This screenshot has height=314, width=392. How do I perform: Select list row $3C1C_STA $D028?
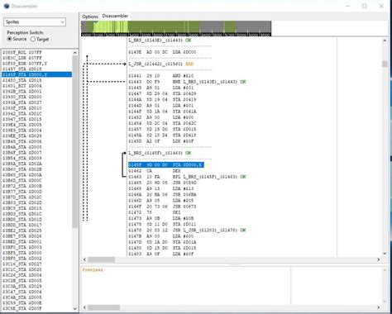coord(37,269)
